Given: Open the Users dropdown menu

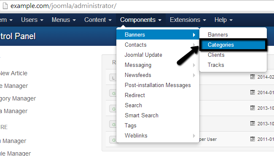Looking at the screenshot, I should point(32,20).
